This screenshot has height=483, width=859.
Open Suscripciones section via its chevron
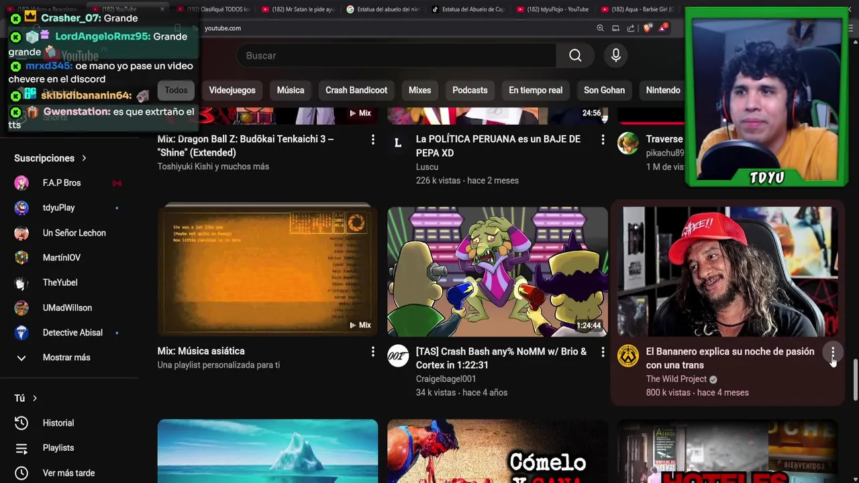[84, 158]
